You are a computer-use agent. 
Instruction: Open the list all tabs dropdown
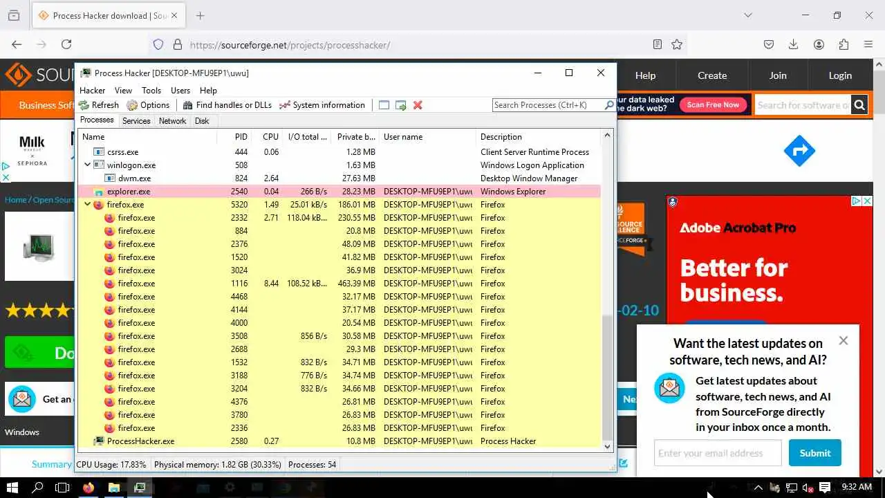[747, 15]
